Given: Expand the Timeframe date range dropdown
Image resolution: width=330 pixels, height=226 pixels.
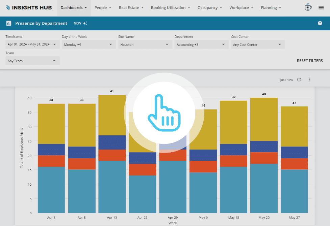Looking at the screenshot, I should [x=32, y=44].
